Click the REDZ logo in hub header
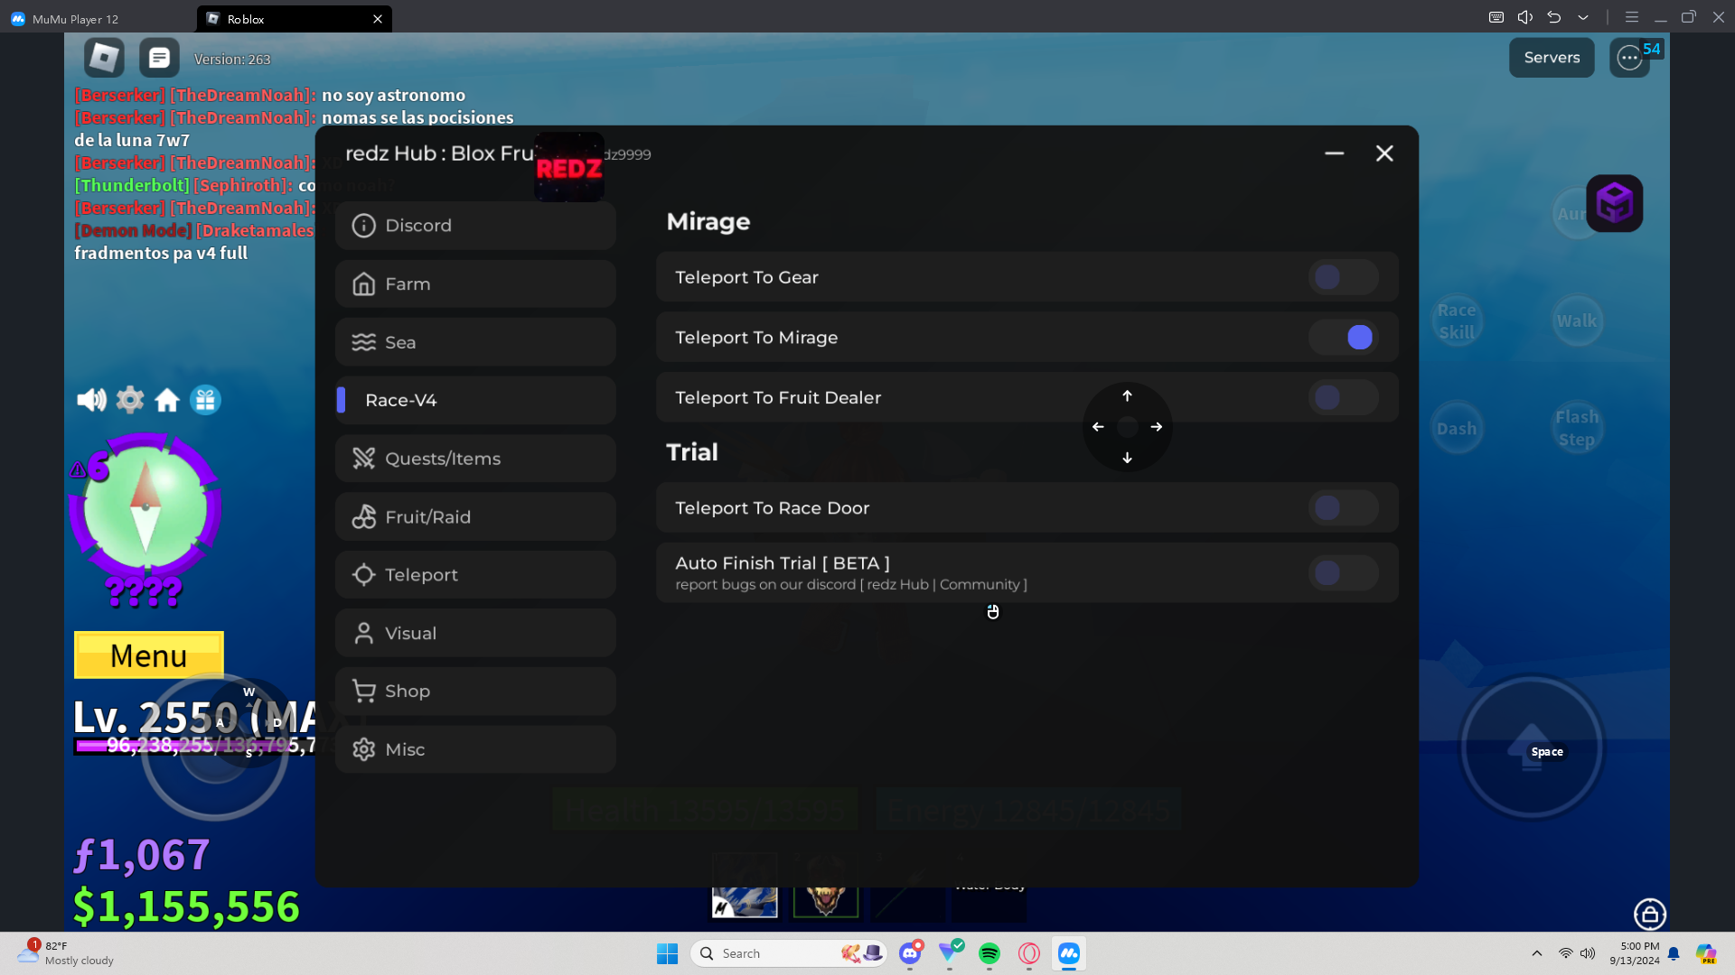This screenshot has width=1735, height=975. pos(569,167)
